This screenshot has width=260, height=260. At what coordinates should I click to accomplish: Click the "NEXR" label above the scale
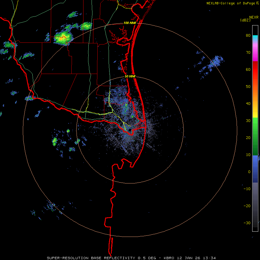(x=254, y=17)
